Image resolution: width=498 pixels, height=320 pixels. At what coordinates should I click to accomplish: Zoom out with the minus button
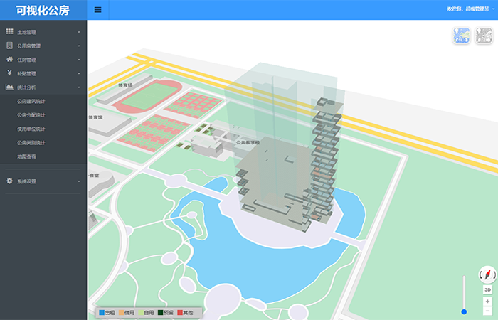(487, 311)
